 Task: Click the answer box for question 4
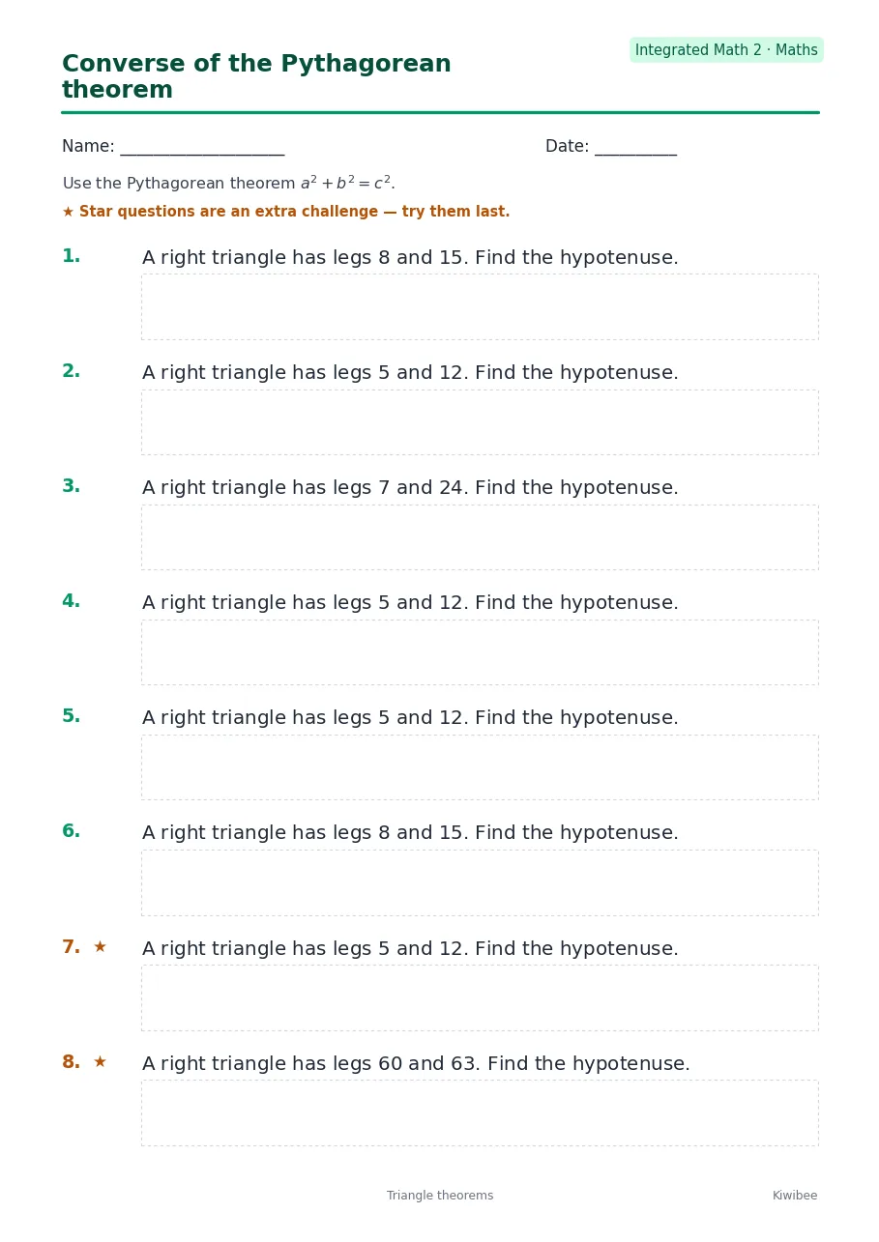tap(480, 652)
